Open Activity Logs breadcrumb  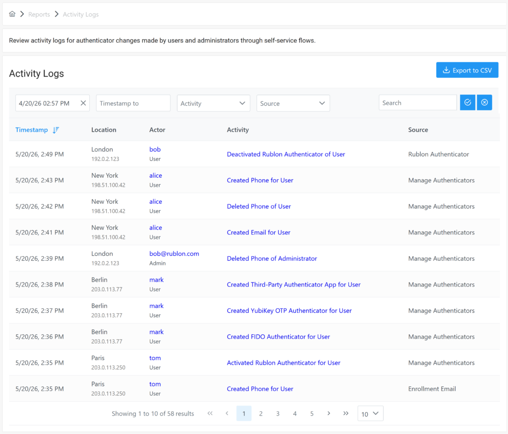(x=81, y=14)
